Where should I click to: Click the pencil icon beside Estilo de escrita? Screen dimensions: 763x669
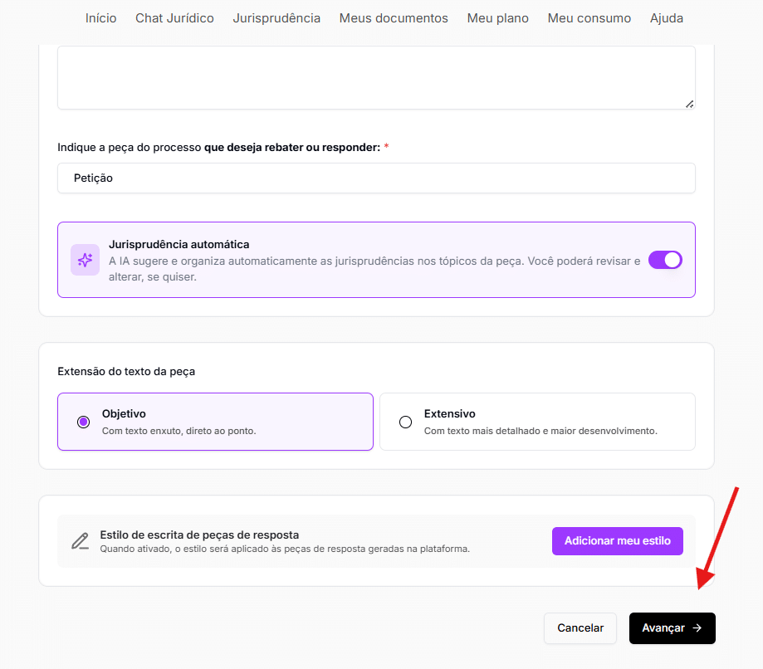coord(80,541)
